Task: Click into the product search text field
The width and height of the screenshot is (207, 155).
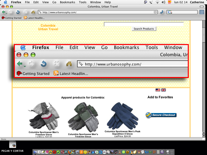Action: click(144, 24)
